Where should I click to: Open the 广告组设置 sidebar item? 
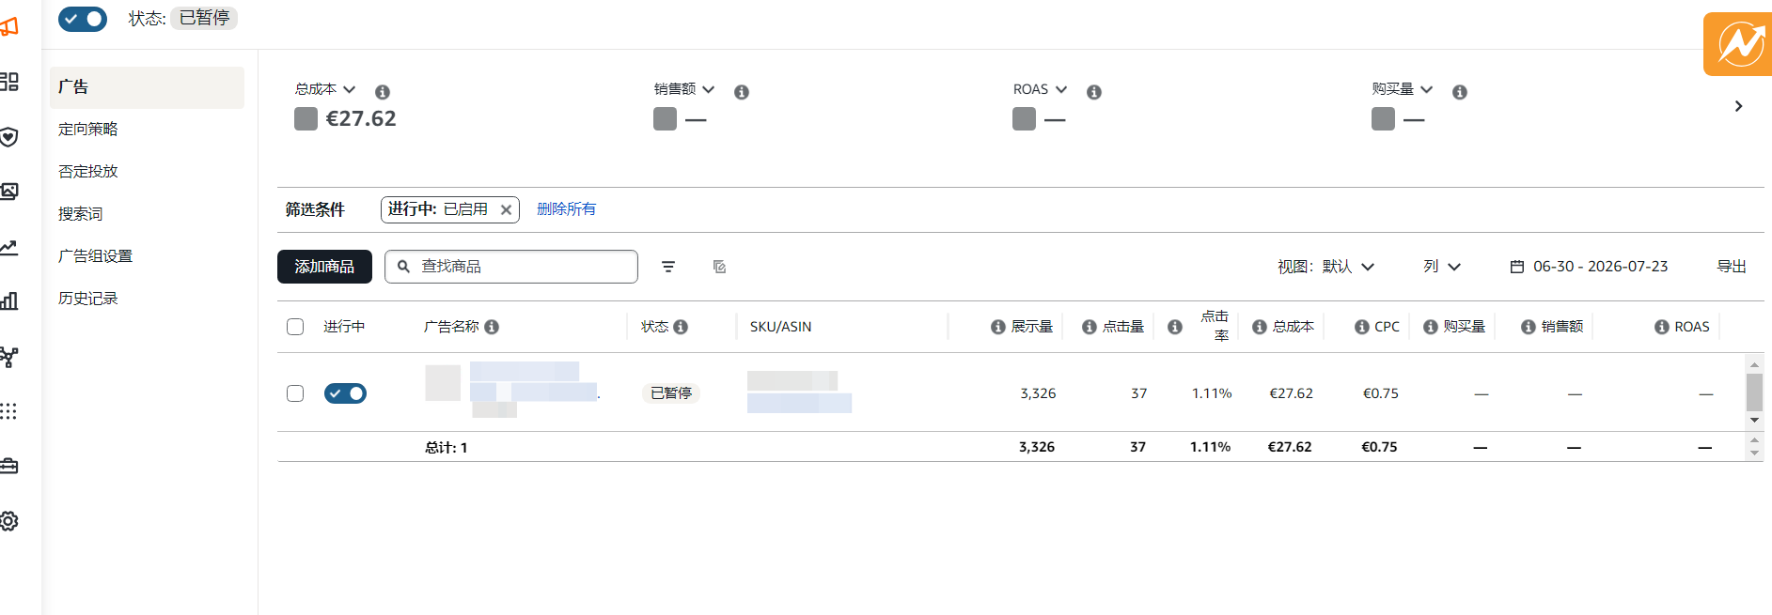click(96, 256)
